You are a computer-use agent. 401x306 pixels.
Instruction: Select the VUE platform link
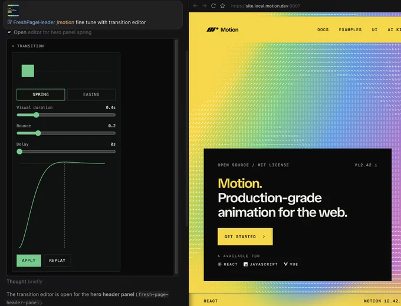click(291, 264)
